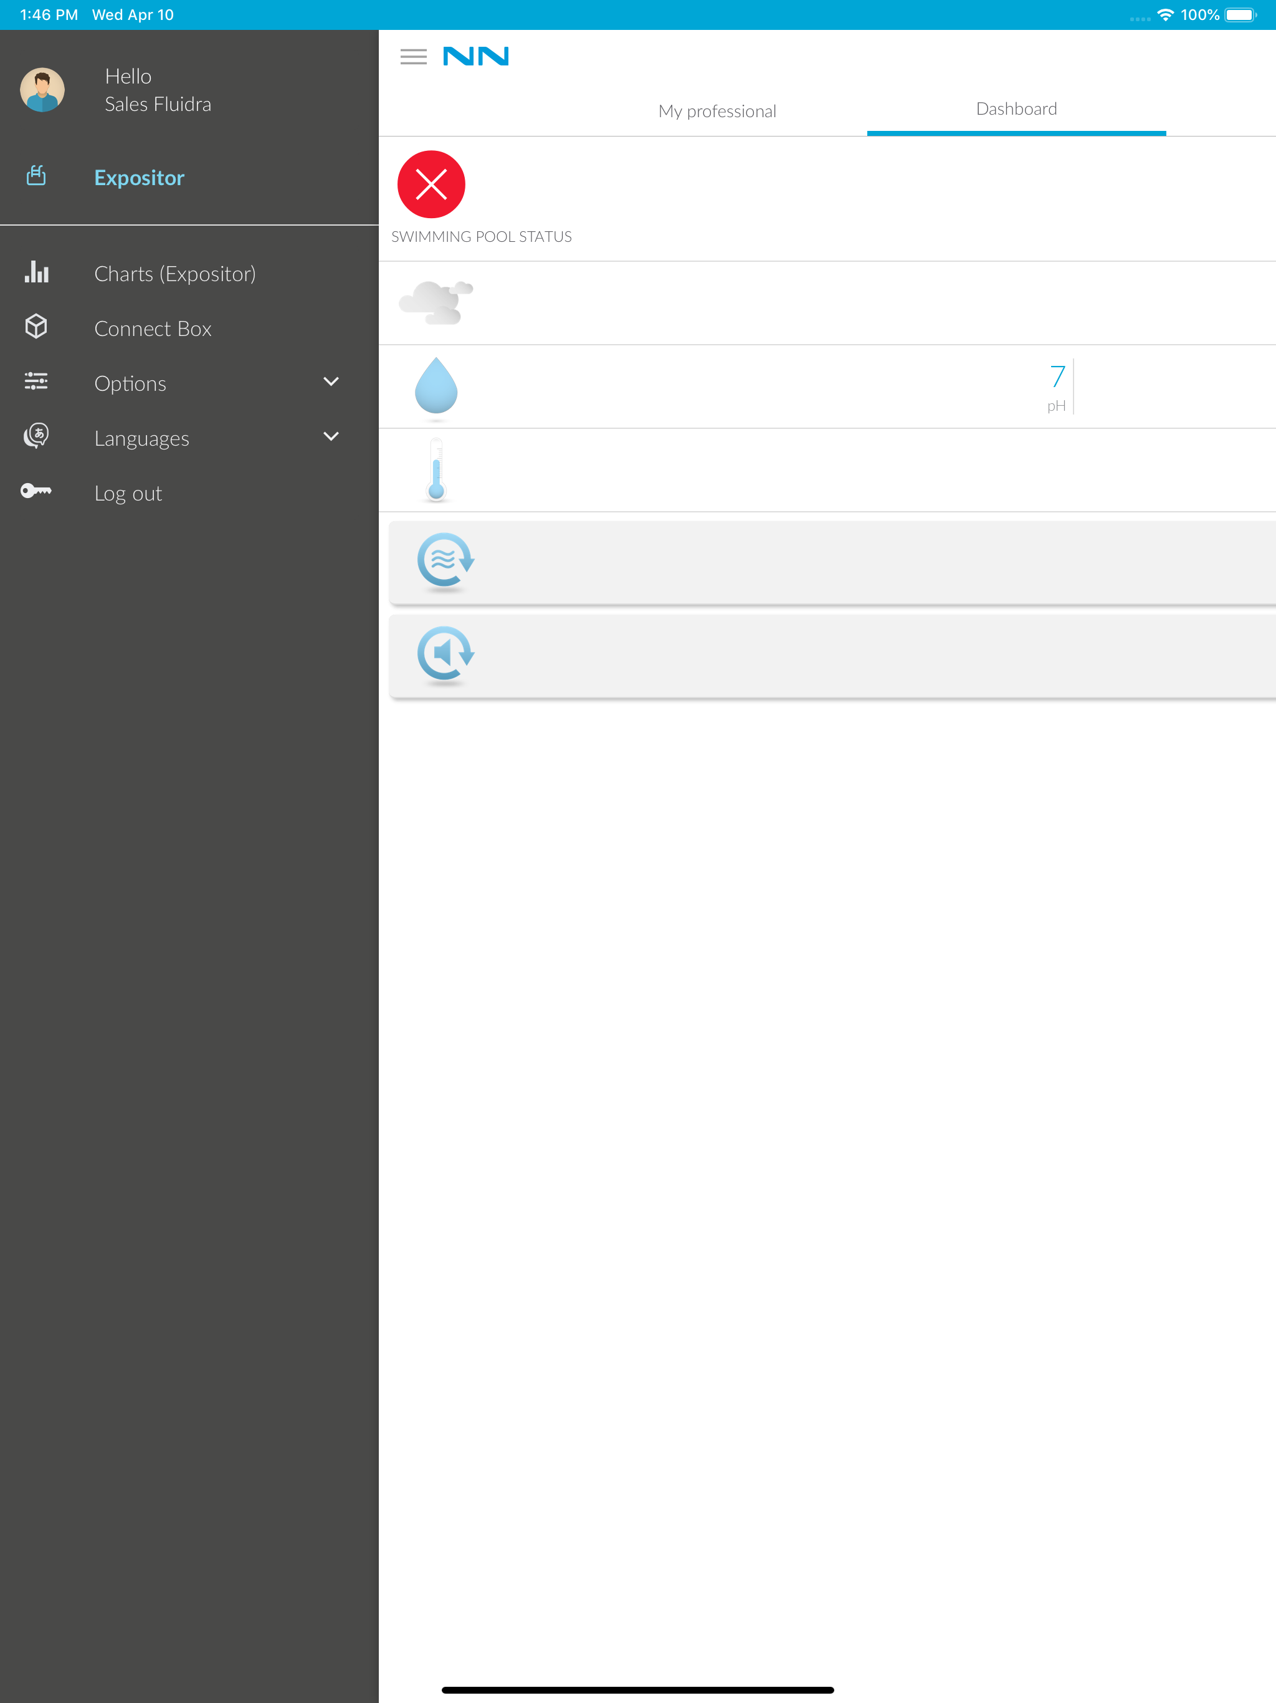
Task: Tap the Log out key icon
Action: pyautogui.click(x=36, y=491)
